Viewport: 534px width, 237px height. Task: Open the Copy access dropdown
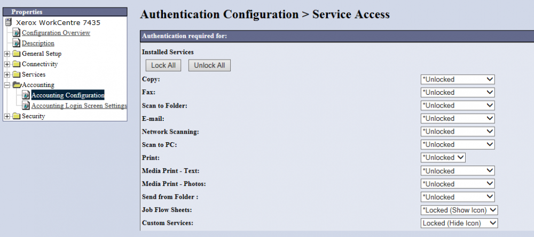[x=458, y=79]
